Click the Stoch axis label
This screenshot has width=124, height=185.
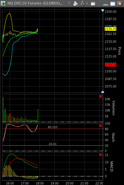tap(113, 137)
